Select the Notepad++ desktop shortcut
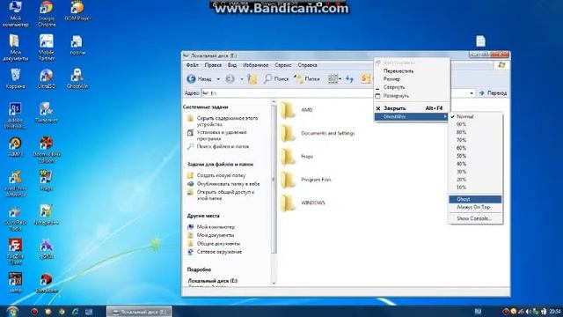 pos(47,215)
